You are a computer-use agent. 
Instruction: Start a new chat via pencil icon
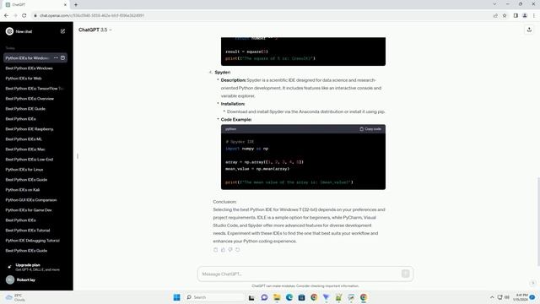pos(62,31)
